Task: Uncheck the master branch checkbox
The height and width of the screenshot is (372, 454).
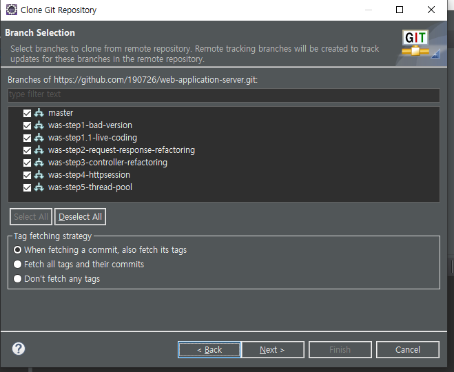Action: pos(28,113)
